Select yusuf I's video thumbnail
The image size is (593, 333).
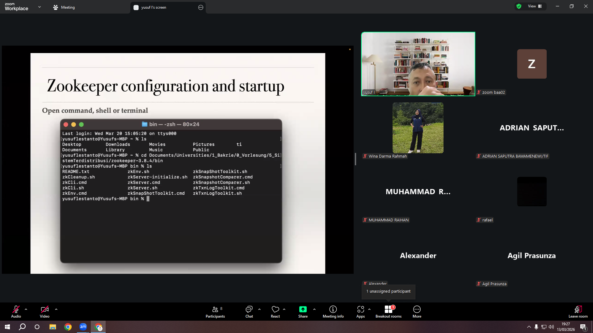[418, 64]
